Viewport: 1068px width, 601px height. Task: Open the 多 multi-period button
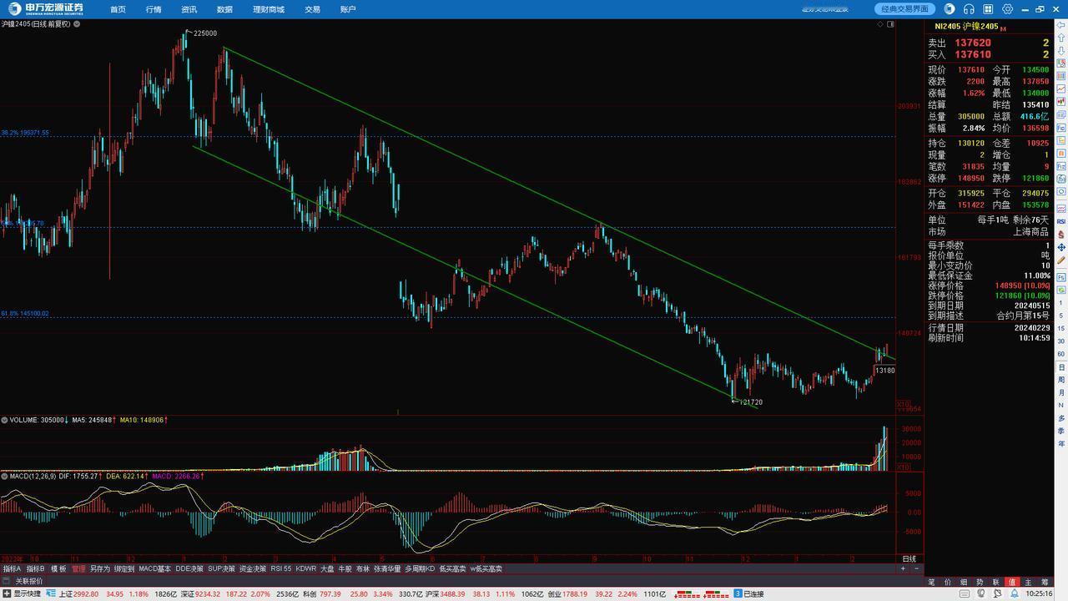click(x=1061, y=418)
